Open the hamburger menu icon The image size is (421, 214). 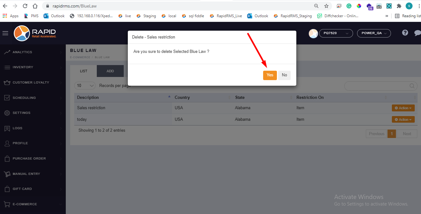(5, 33)
